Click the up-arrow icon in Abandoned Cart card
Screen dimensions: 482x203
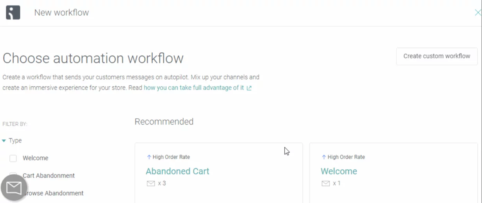pyautogui.click(x=149, y=157)
